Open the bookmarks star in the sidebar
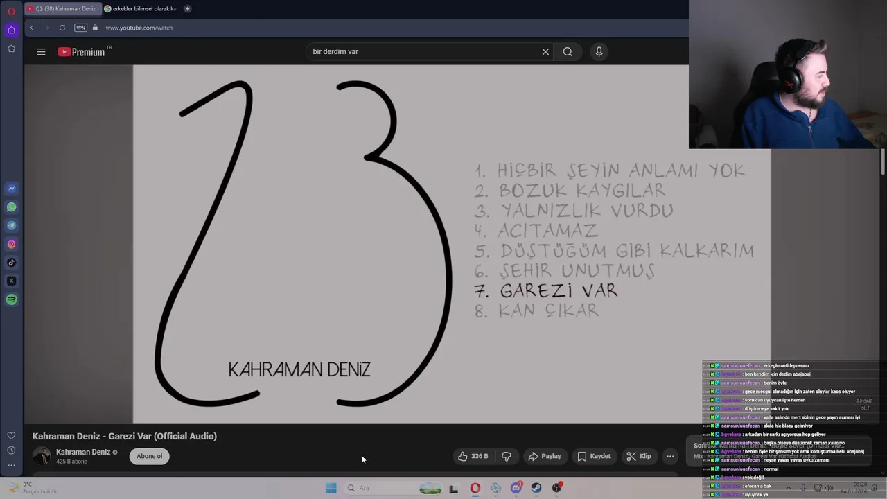The image size is (887, 499). click(x=11, y=49)
